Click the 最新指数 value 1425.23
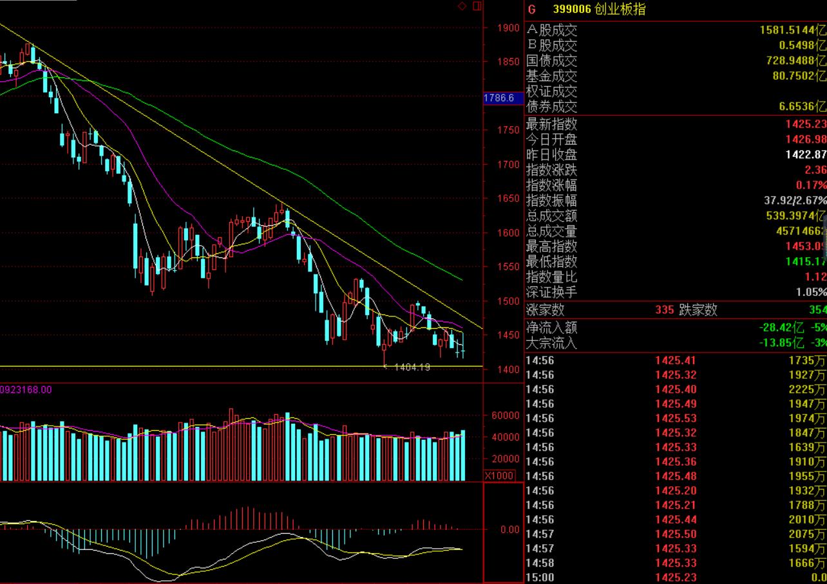 (x=806, y=124)
